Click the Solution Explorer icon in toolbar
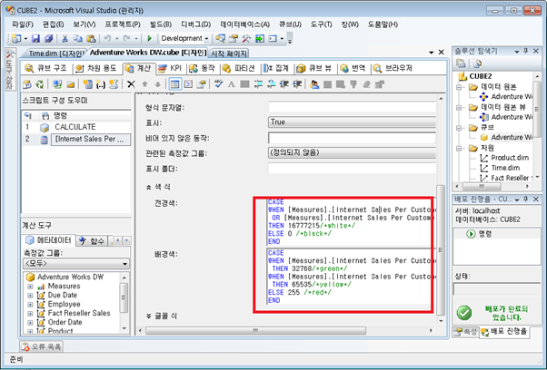The width and height of the screenshot is (547, 370). pyautogui.click(x=220, y=39)
